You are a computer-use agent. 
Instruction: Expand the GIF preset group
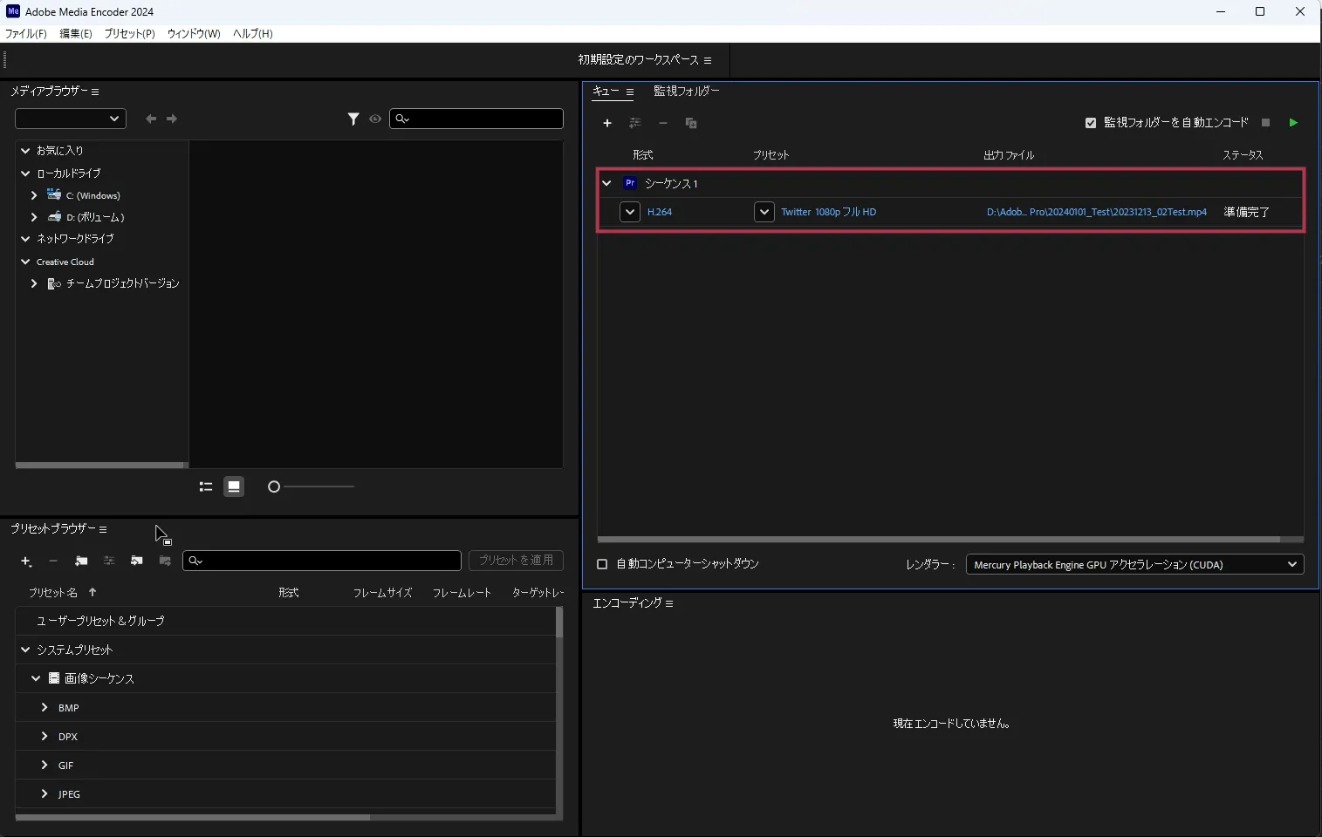point(45,765)
